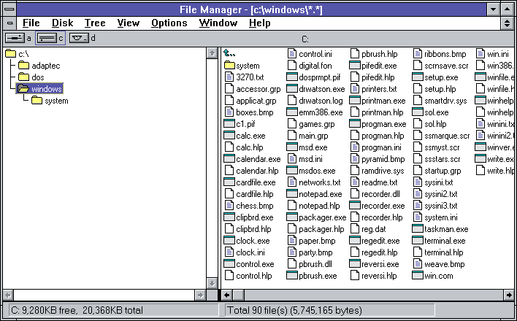This screenshot has width=517, height=321.
Task: Select progman.exe program icon
Action: pyautogui.click(x=354, y=123)
